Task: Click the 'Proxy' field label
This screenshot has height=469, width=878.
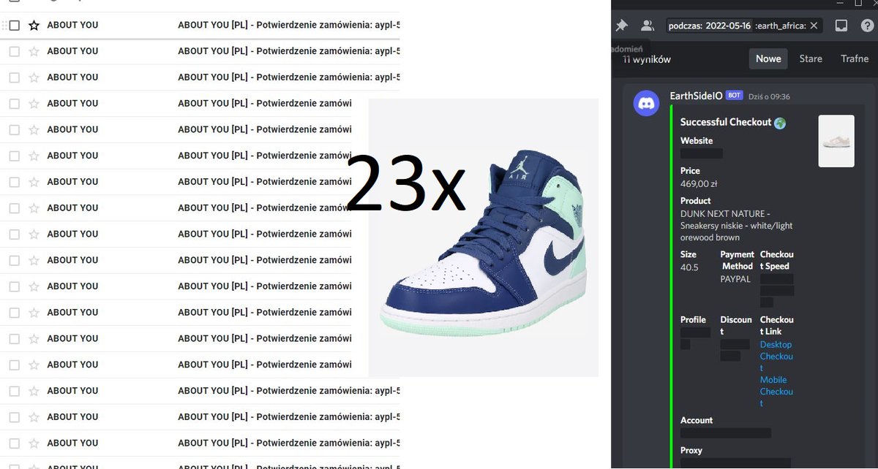Action: [691, 450]
